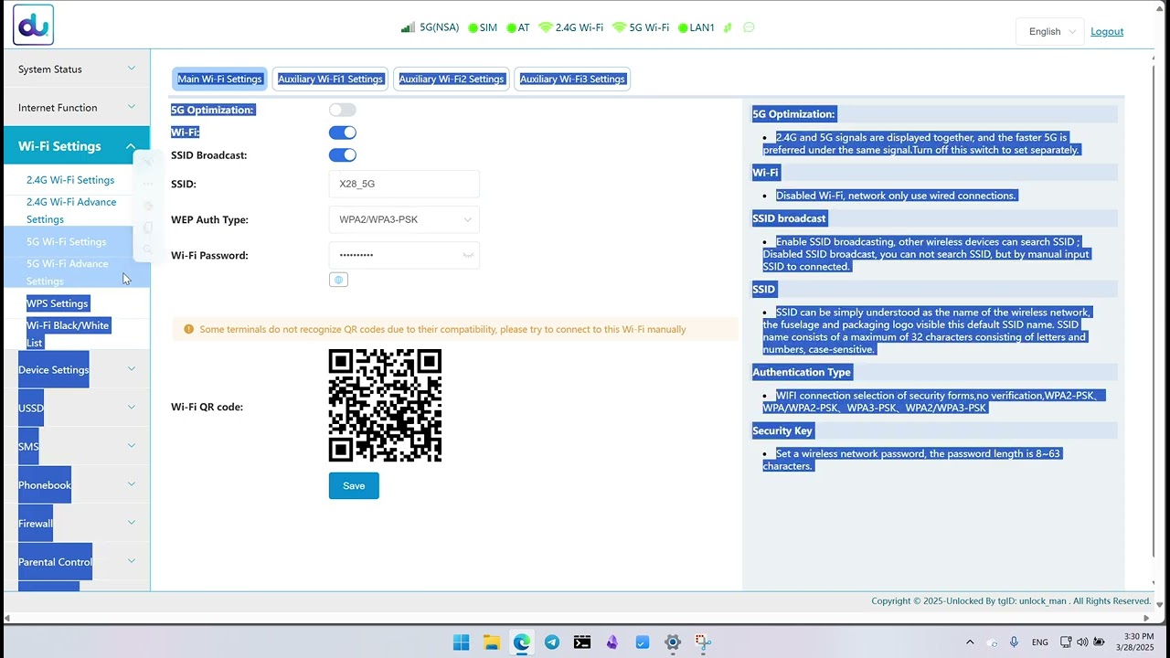
Task: Open volume control in system tray
Action: click(x=1082, y=642)
